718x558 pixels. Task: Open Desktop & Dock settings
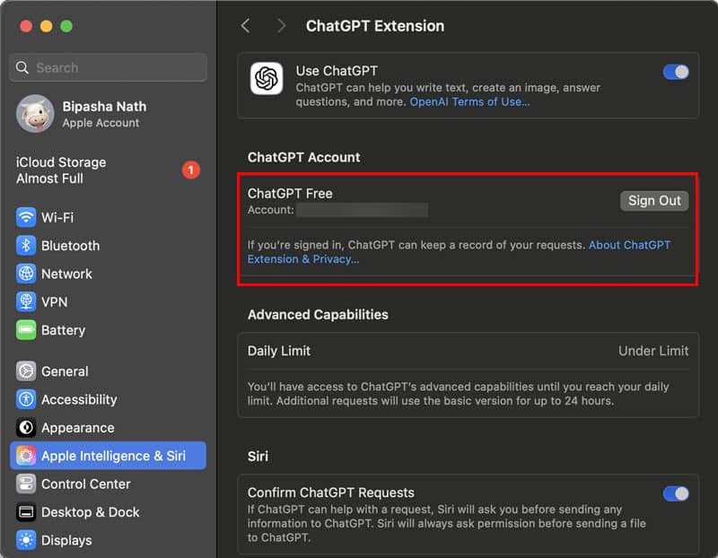(x=90, y=512)
